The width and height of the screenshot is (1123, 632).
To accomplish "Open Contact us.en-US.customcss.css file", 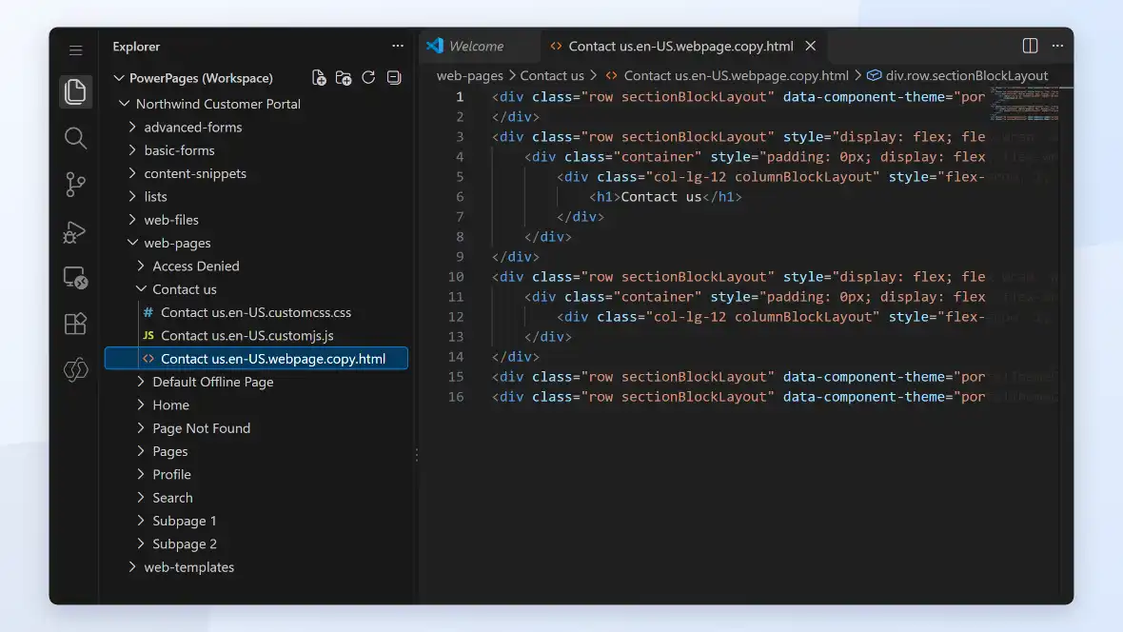I will 256,312.
